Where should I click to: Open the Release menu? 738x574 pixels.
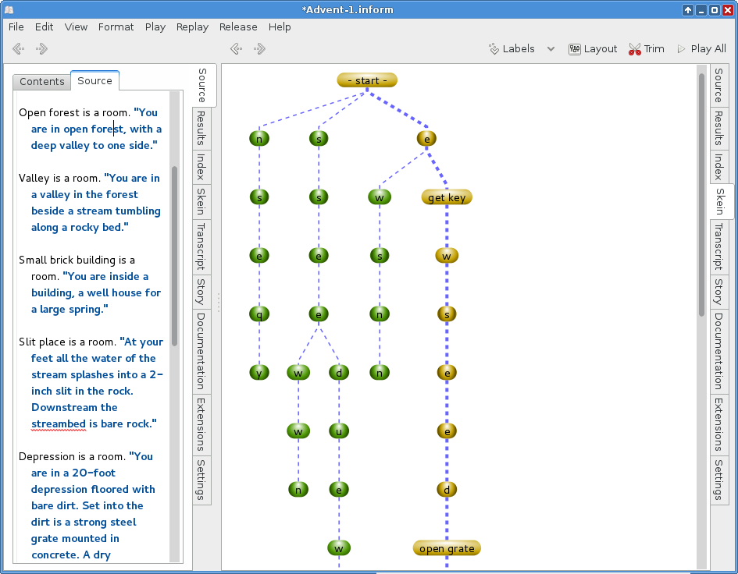point(238,27)
